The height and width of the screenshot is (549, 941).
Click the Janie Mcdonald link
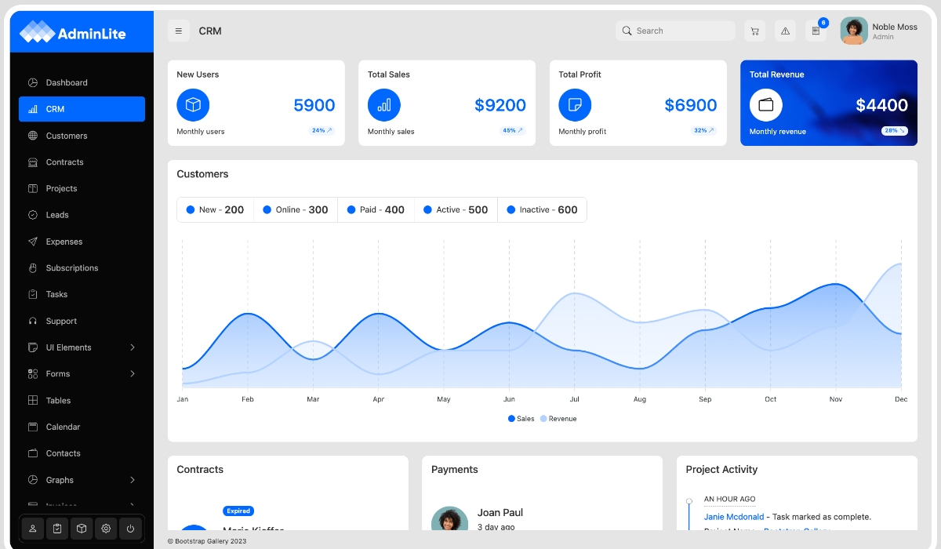tap(734, 517)
